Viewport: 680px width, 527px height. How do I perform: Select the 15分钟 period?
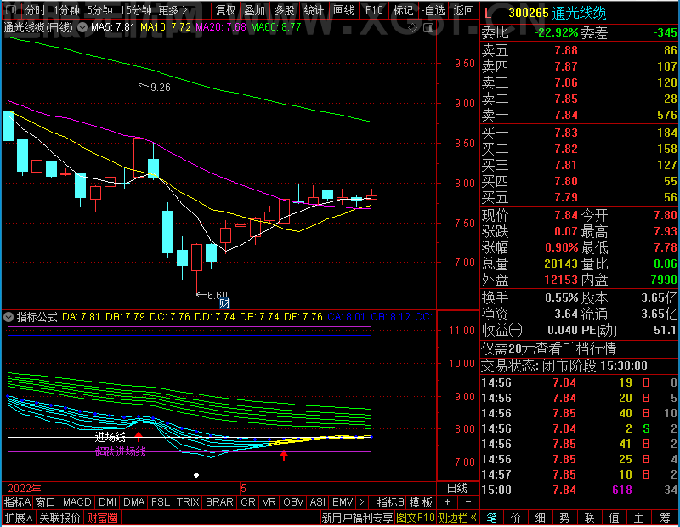point(135,9)
